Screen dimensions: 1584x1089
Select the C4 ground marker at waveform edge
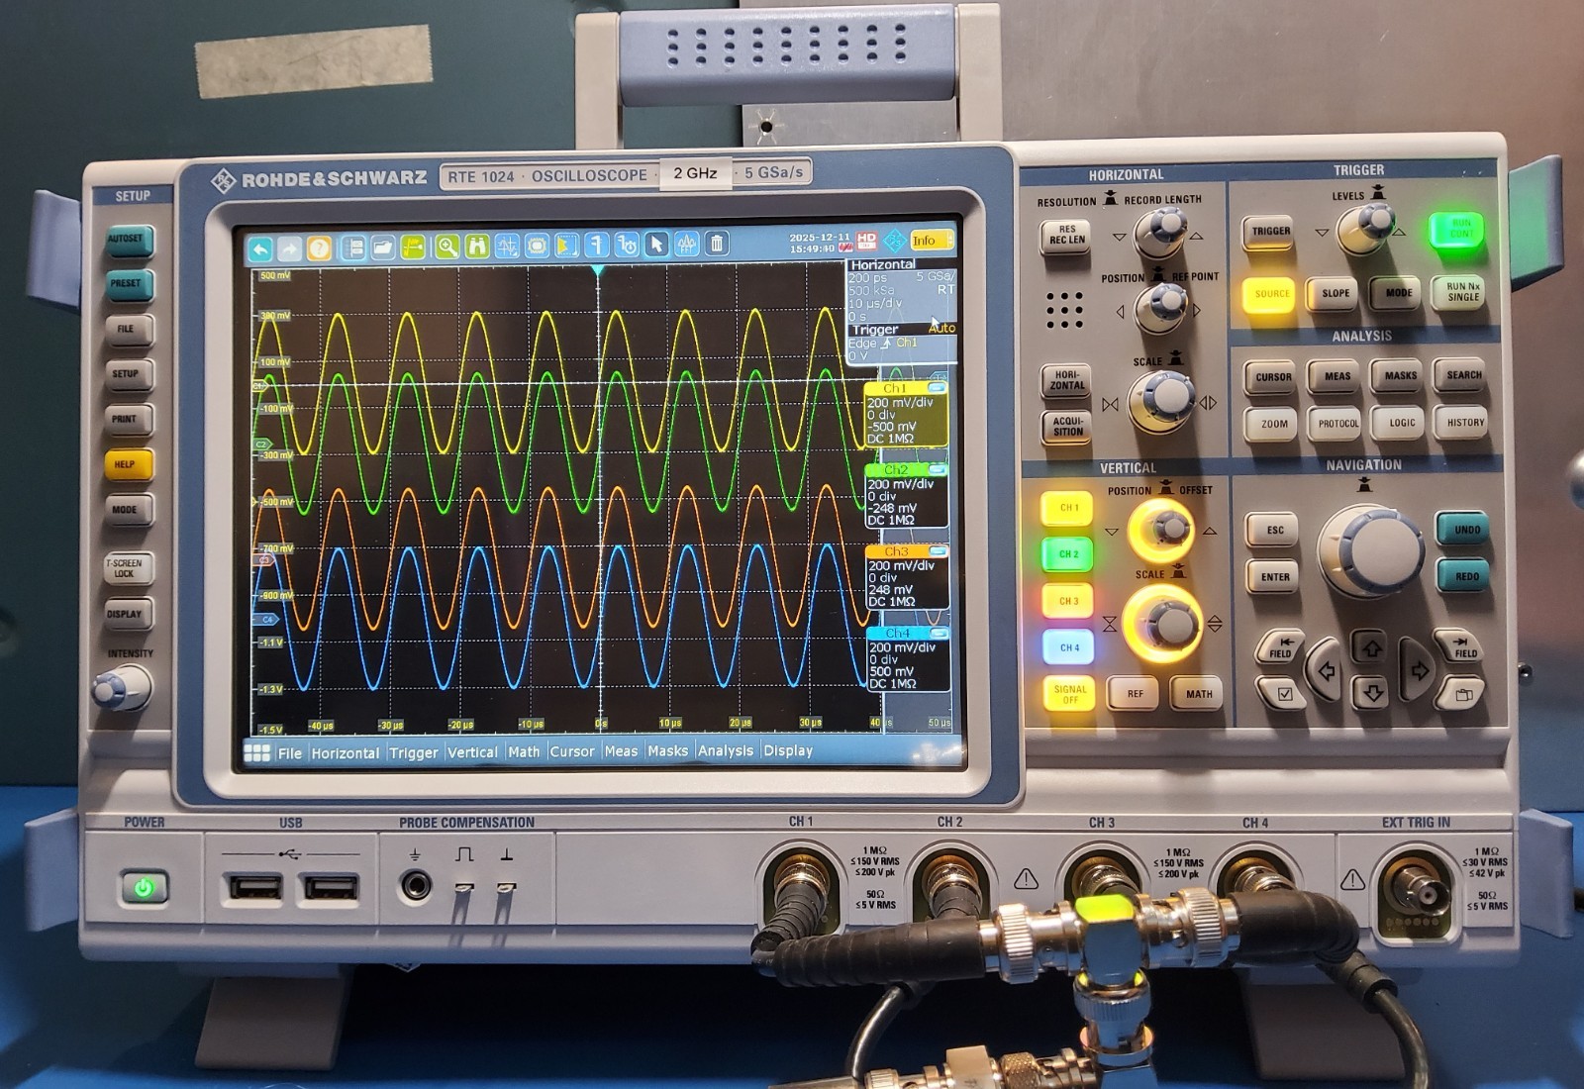pos(266,620)
